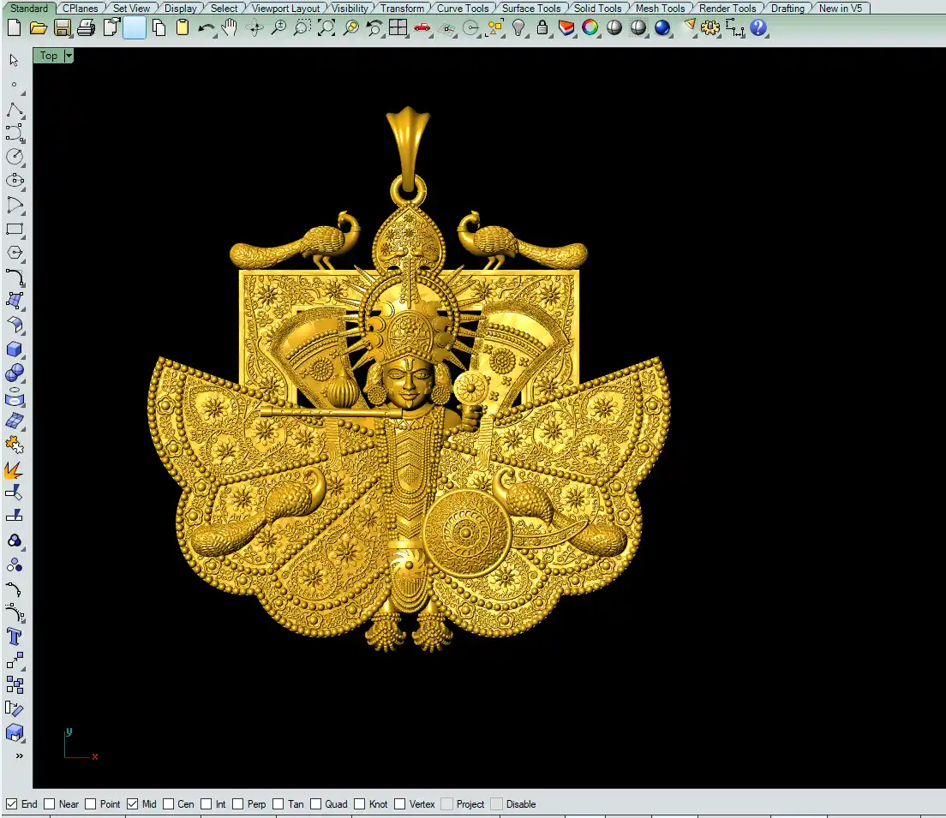Screen dimensions: 946x818
Task: Click the Top viewport title label
Action: (49, 56)
